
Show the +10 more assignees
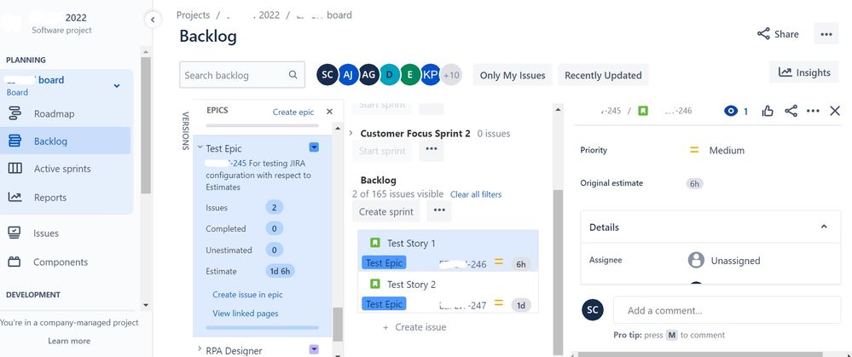451,75
